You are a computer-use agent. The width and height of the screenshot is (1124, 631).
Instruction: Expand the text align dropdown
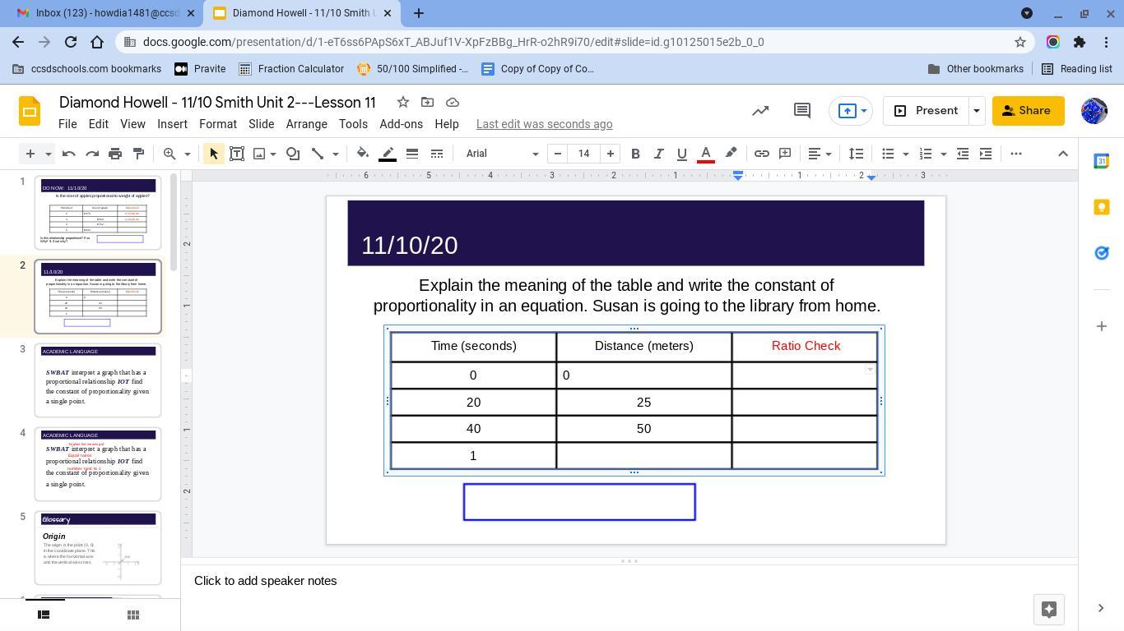[829, 154]
